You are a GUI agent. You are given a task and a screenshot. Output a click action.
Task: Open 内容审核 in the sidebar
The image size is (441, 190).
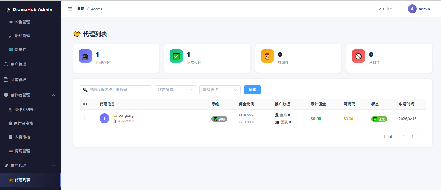pos(30,137)
